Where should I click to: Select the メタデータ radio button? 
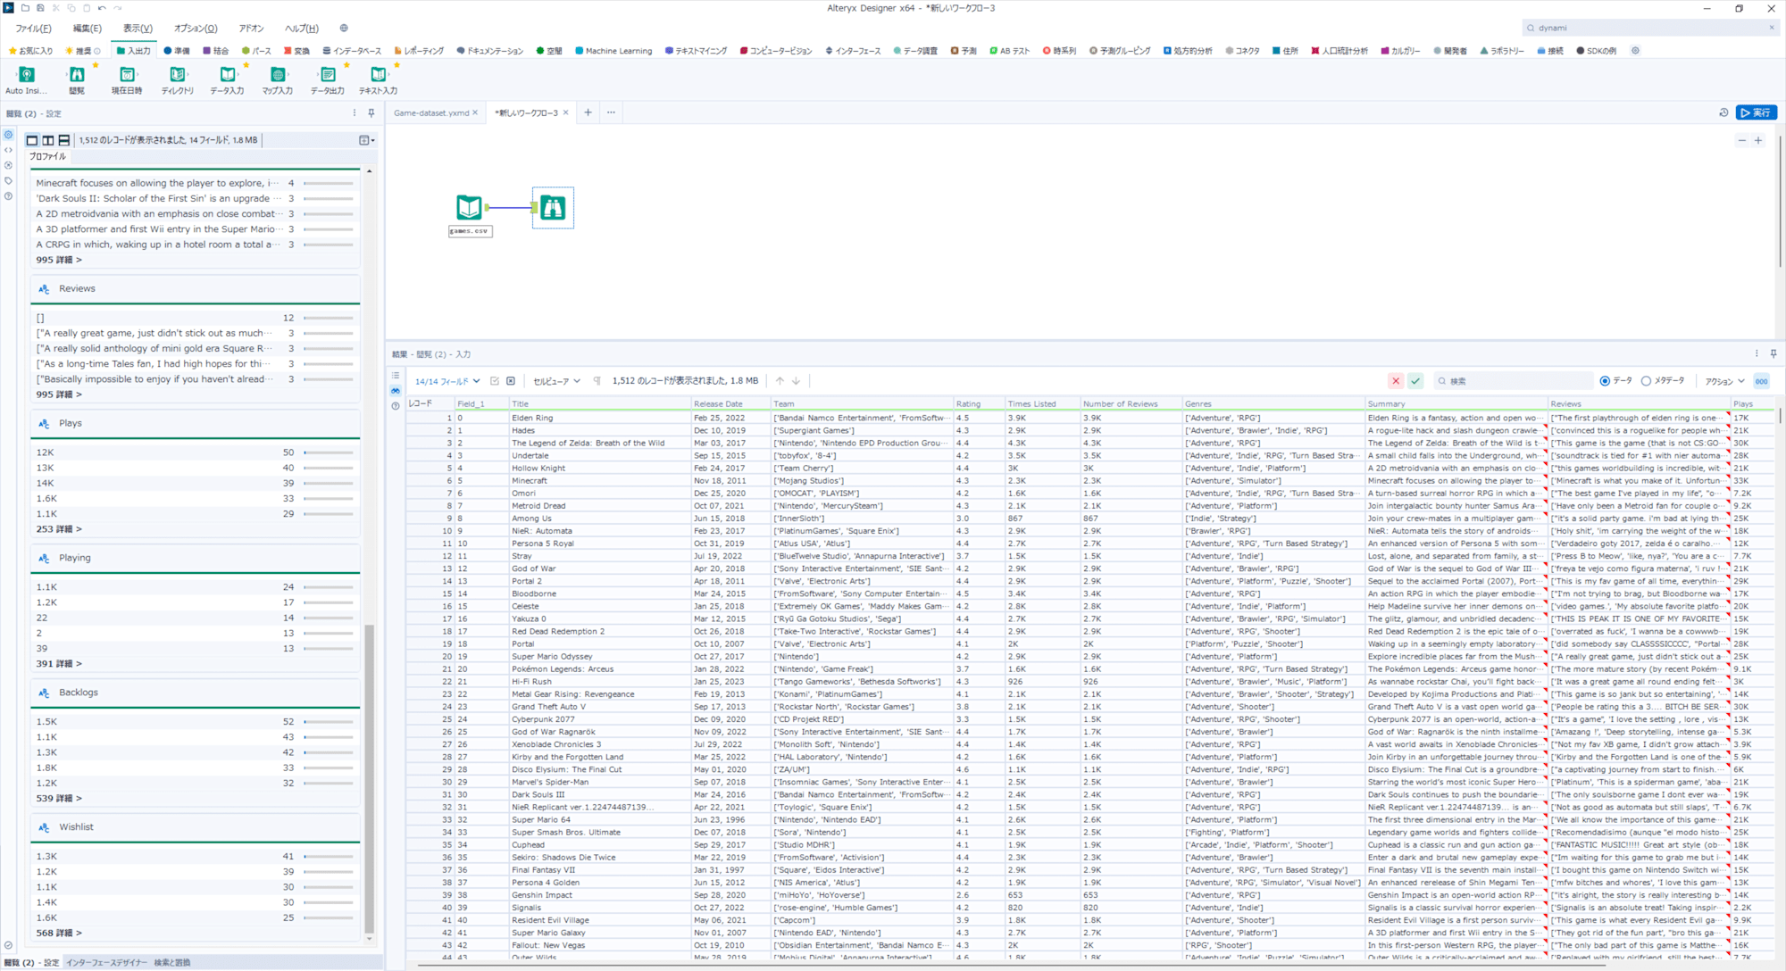[x=1646, y=381]
